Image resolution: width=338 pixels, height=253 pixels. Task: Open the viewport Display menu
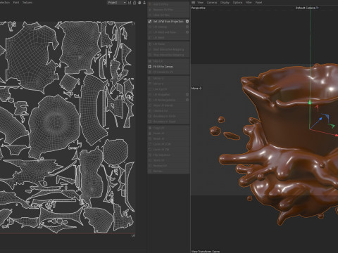(x=225, y=2)
